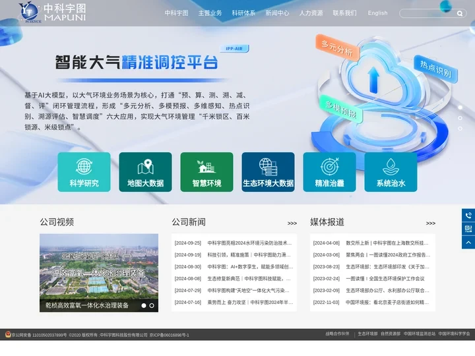Click the phone contact sidebar icon
475x356 pixels.
[468, 215]
